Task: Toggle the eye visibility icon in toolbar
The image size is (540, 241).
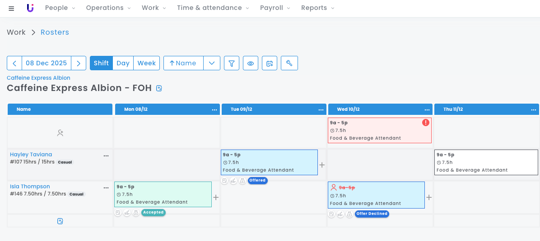Action: click(251, 63)
